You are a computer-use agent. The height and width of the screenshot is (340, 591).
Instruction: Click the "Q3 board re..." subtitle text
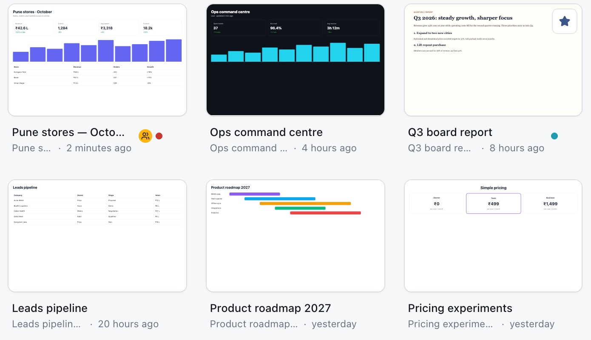click(440, 148)
